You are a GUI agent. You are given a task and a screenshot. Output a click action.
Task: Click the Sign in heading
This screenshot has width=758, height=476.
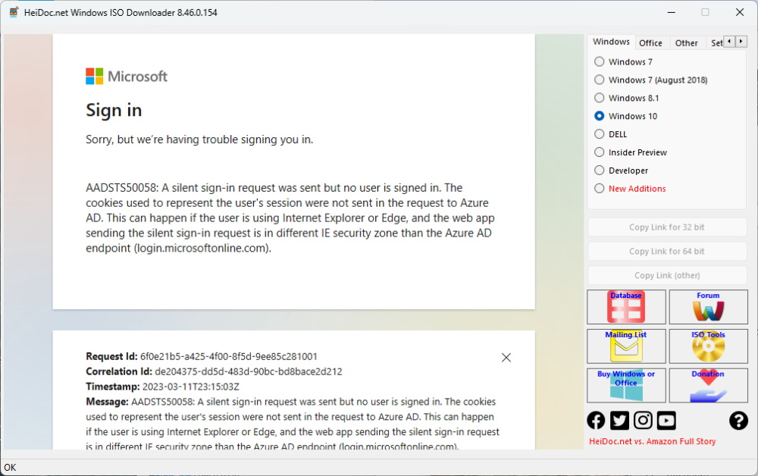pos(114,110)
